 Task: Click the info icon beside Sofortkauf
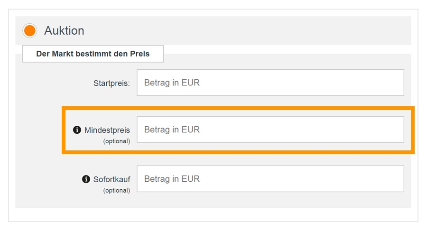[x=86, y=179]
